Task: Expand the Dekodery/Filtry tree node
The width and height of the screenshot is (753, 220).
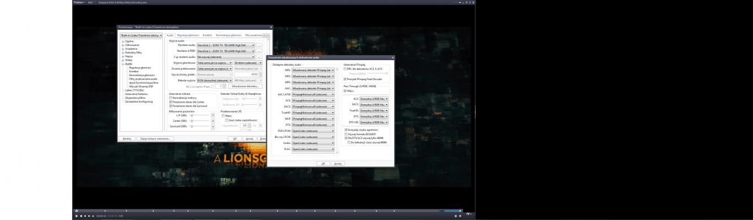Action: click(x=123, y=52)
